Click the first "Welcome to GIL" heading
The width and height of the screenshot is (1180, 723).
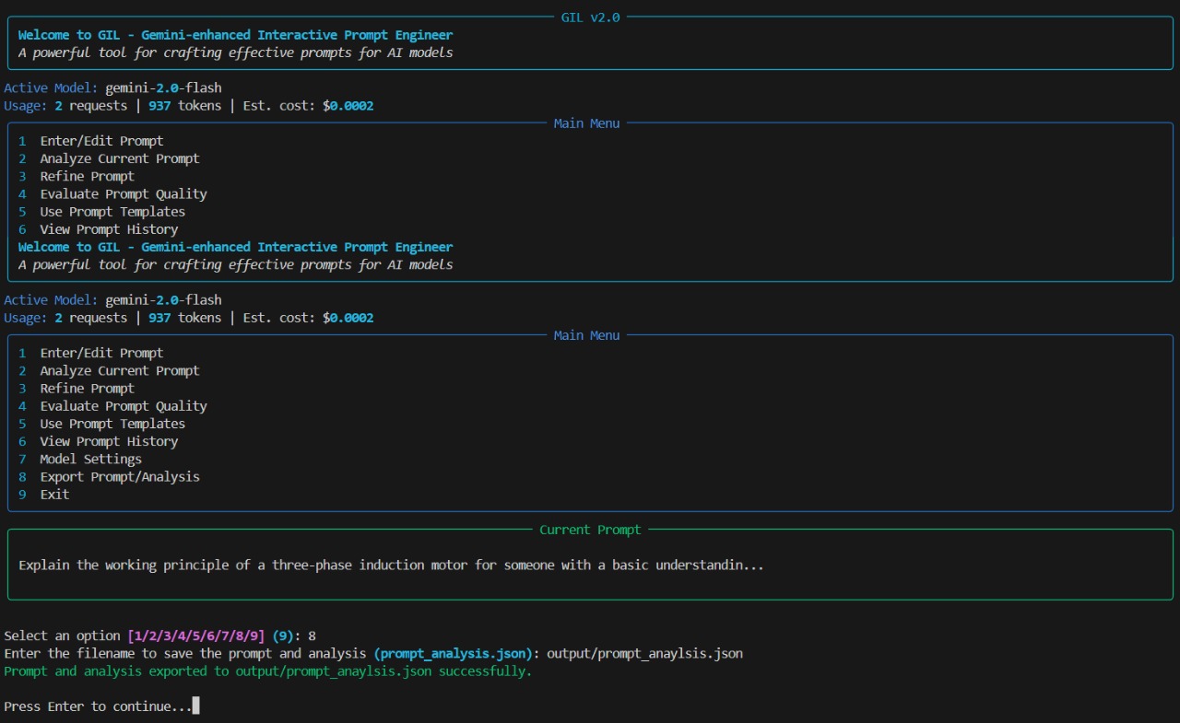pyautogui.click(x=235, y=35)
